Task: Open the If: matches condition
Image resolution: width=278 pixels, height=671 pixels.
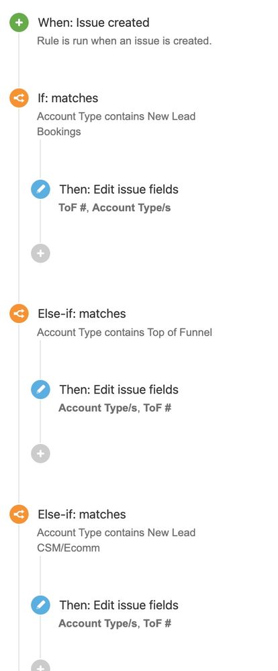Action: coord(68,98)
